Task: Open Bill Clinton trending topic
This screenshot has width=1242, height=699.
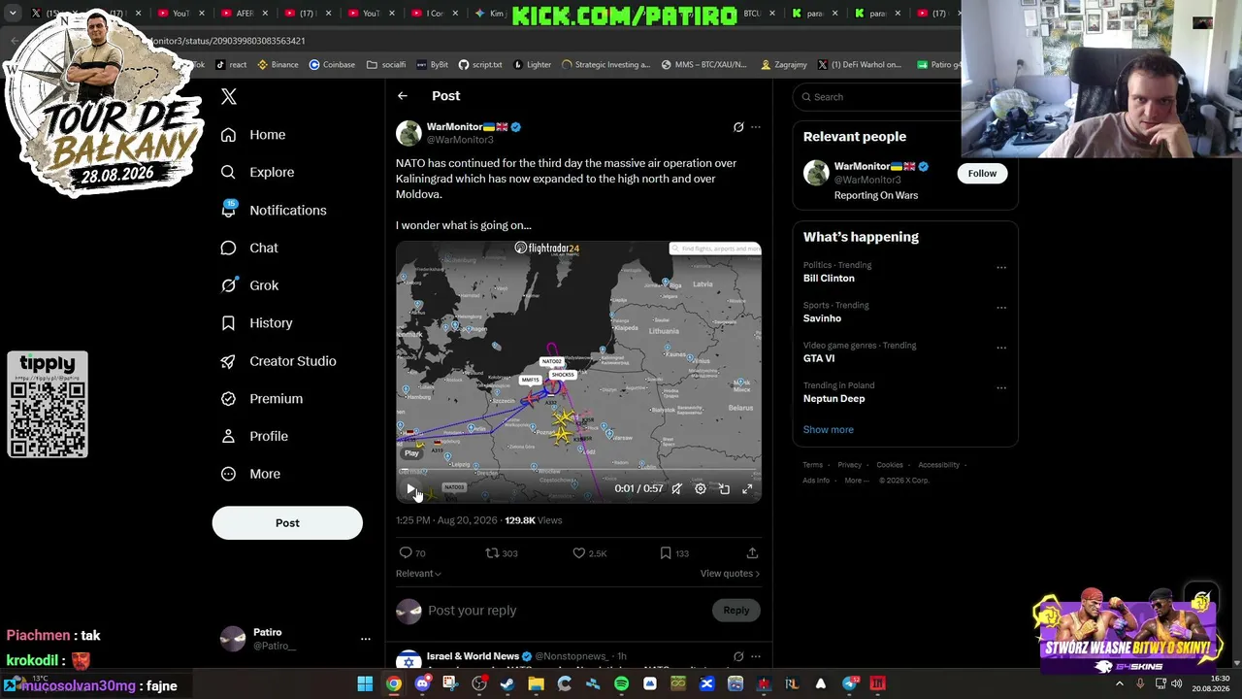Action: [829, 279]
